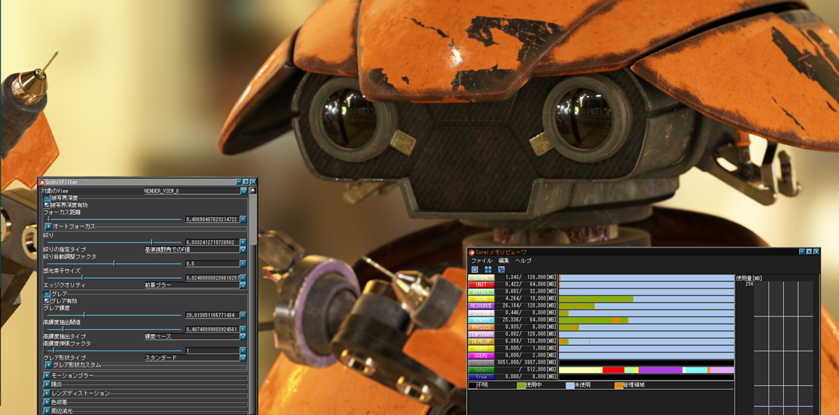Click the SOUND memory category button
The width and height of the screenshot is (839, 415).
481,299
